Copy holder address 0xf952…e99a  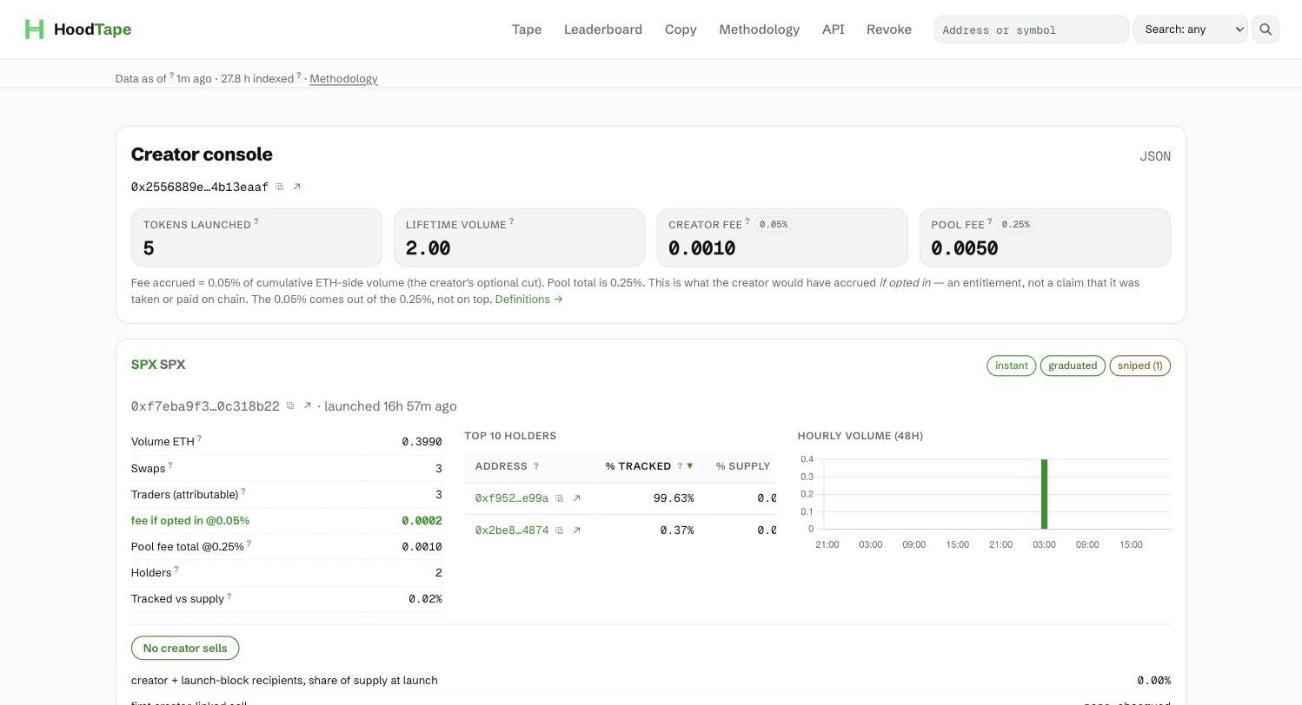pos(560,498)
